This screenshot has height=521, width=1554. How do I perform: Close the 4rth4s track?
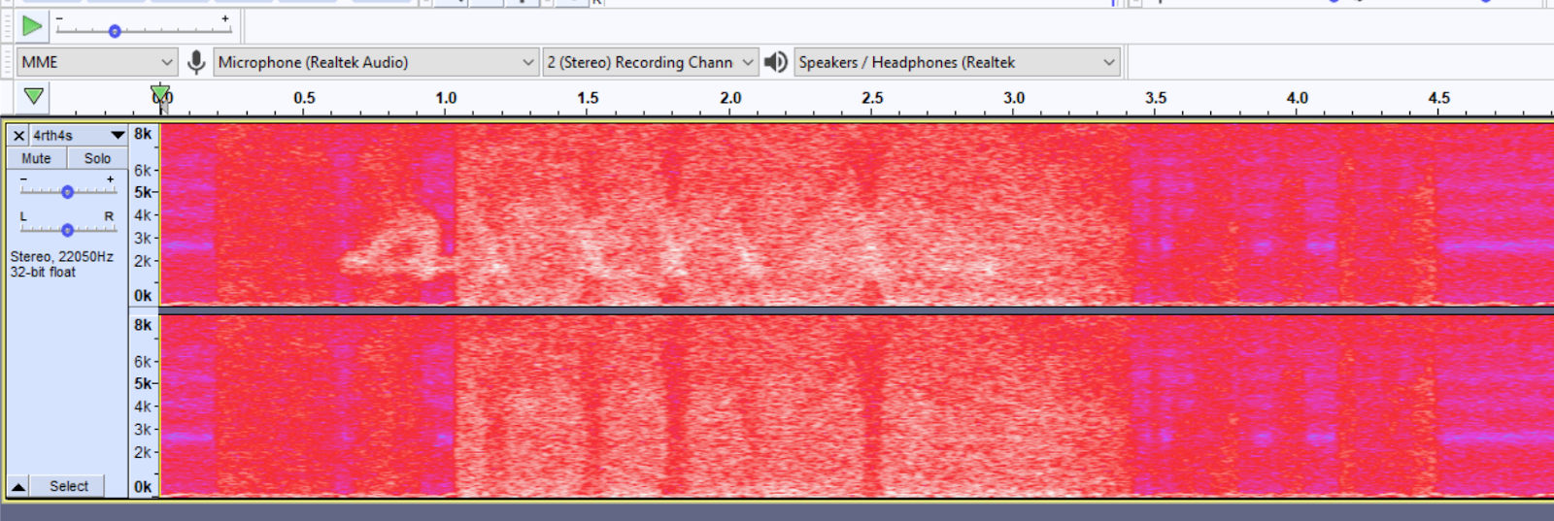(x=18, y=136)
